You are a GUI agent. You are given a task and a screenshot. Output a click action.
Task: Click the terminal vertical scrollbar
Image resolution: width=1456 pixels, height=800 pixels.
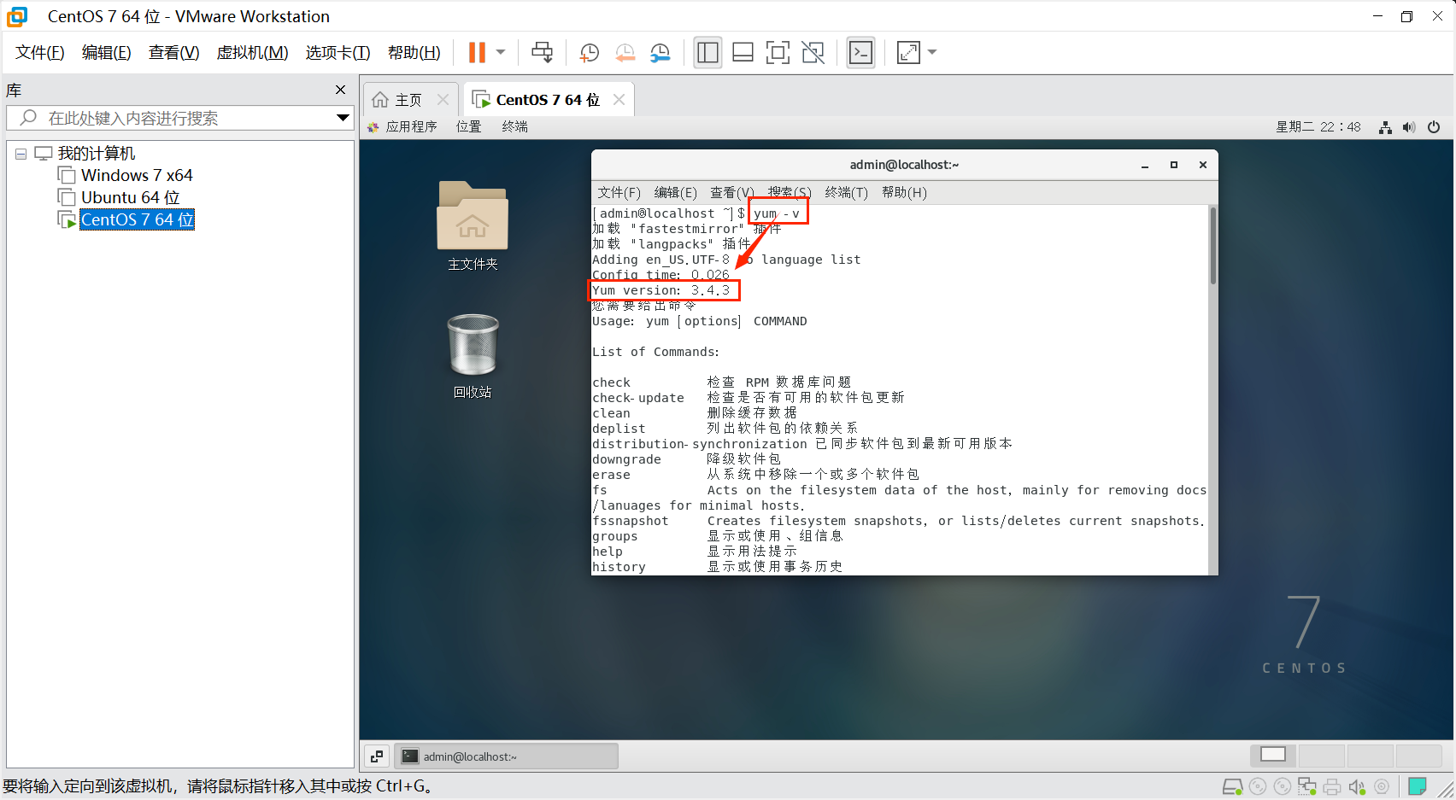pyautogui.click(x=1212, y=246)
